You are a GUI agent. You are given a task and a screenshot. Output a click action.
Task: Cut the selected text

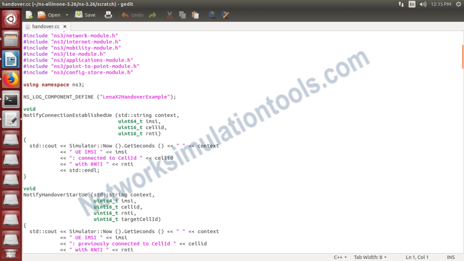click(x=169, y=14)
